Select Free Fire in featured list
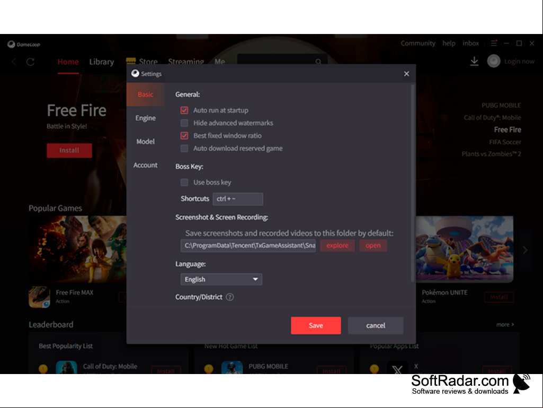 pyautogui.click(x=508, y=130)
